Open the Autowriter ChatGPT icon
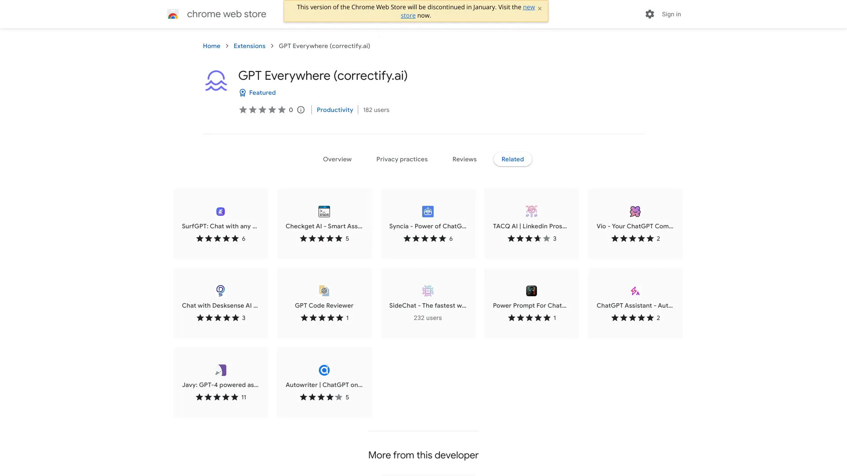Image resolution: width=847 pixels, height=476 pixels. [324, 370]
